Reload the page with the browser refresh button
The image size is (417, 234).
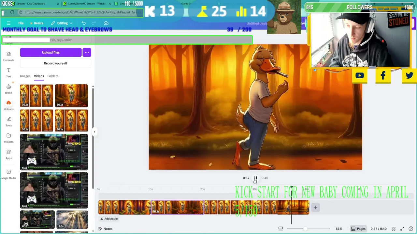point(12,12)
